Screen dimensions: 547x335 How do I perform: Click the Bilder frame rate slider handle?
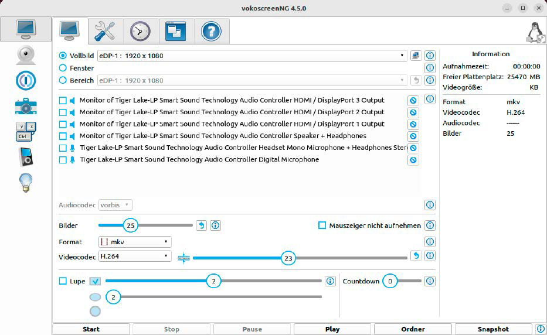click(x=131, y=225)
